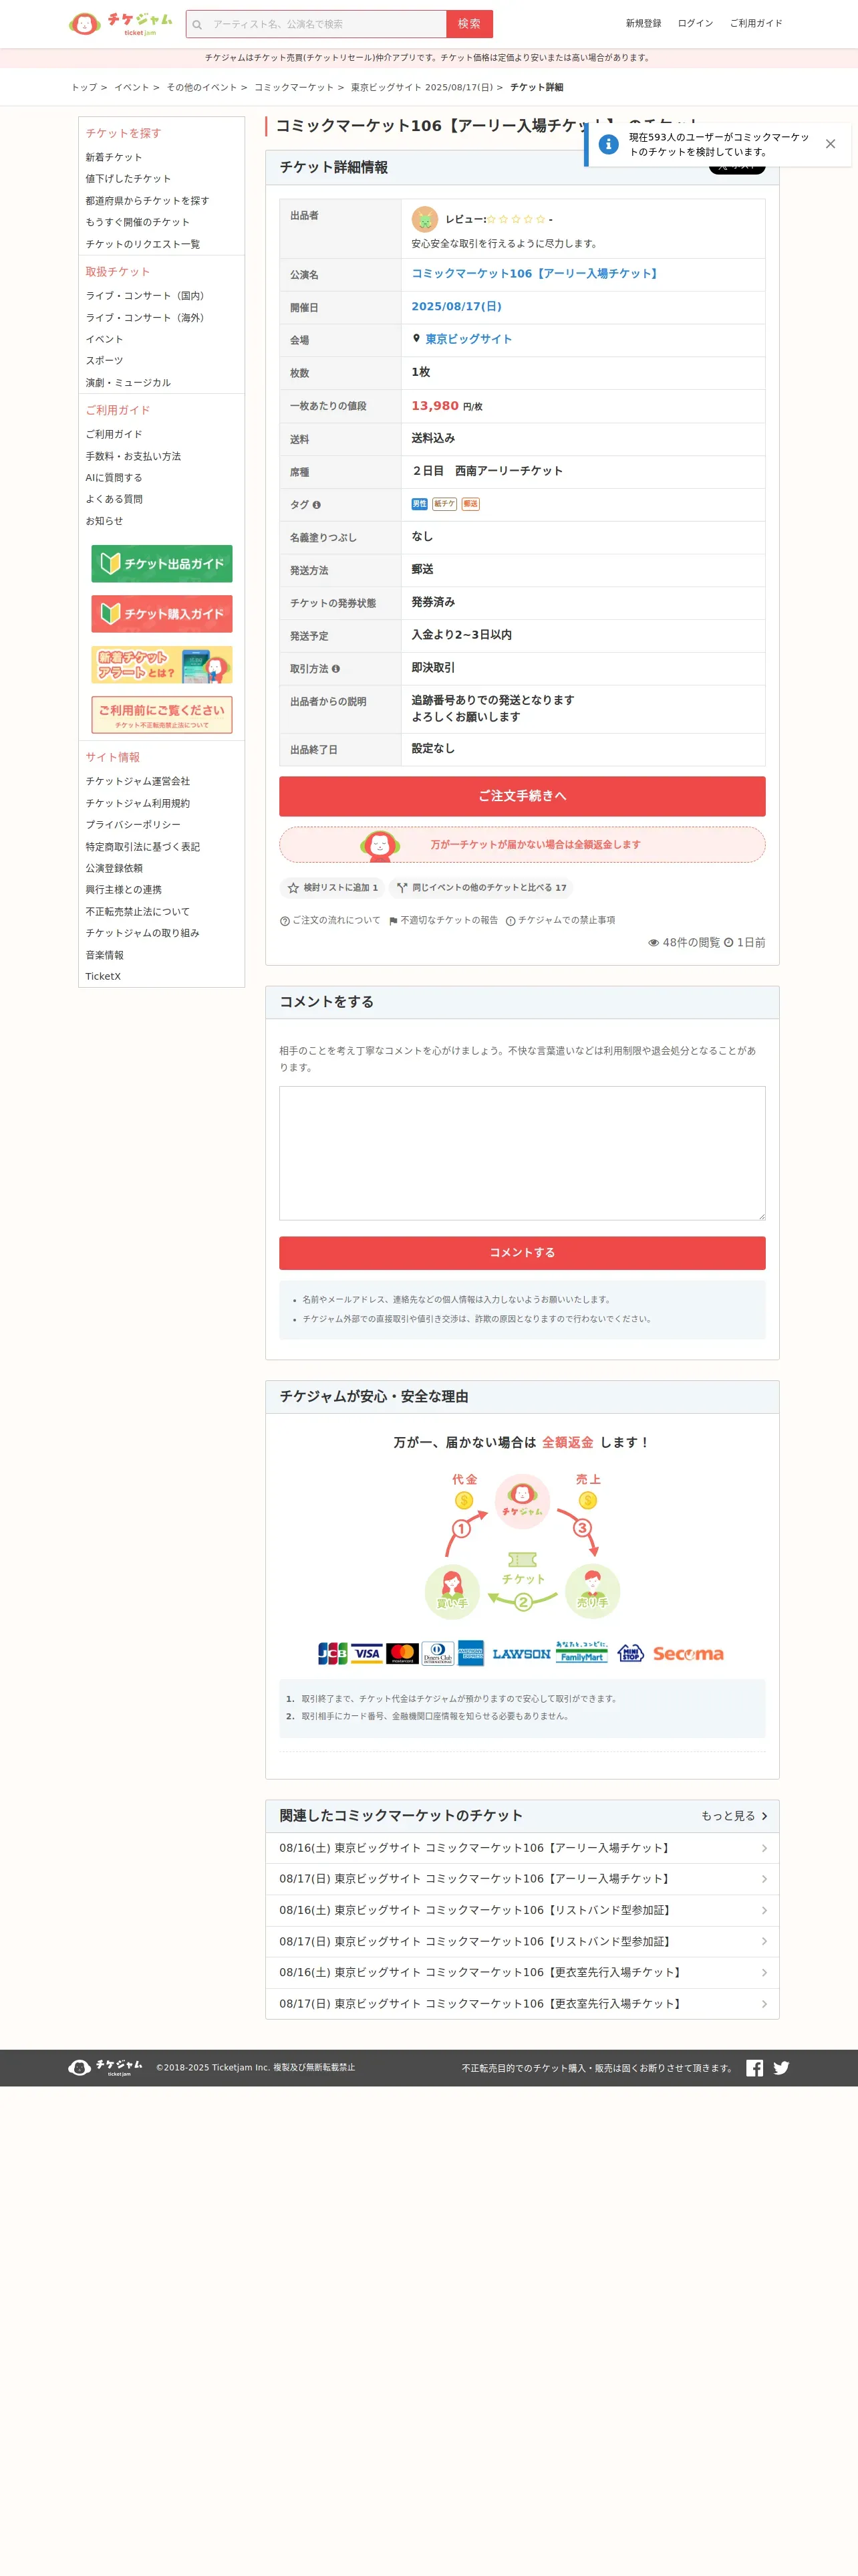This screenshot has width=858, height=2576.
Task: Open ログイン in header
Action: [x=695, y=23]
